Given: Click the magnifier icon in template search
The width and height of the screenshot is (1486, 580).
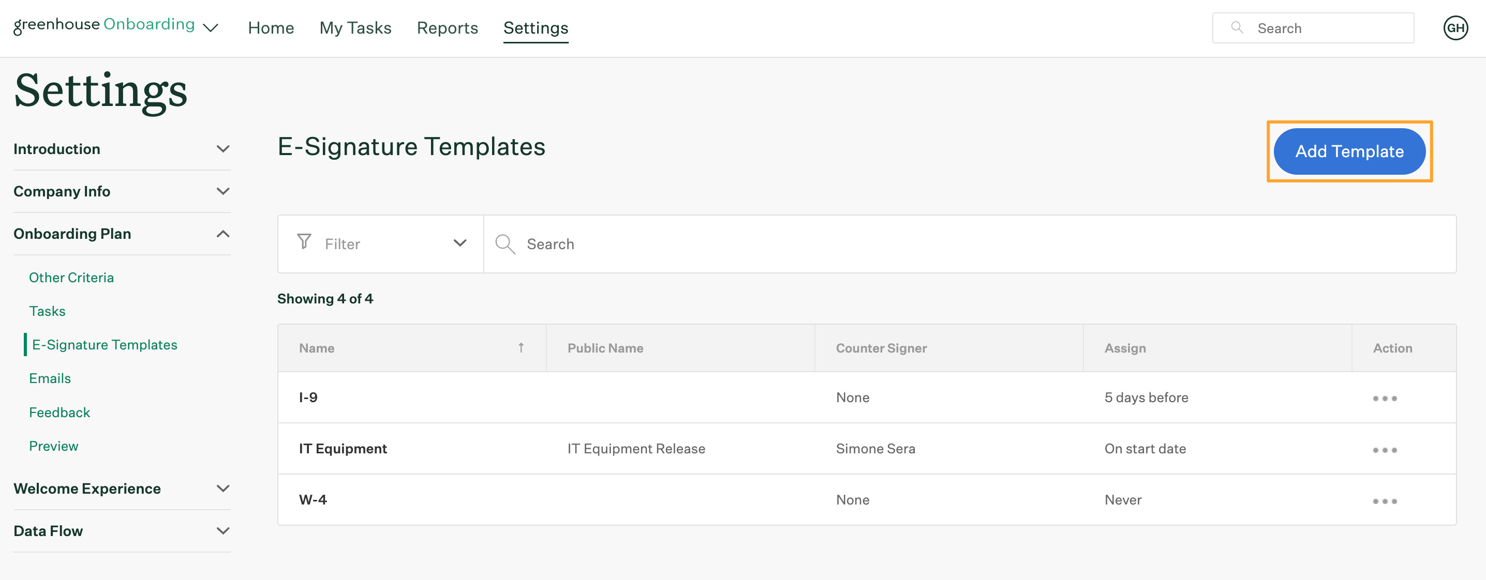Looking at the screenshot, I should [506, 244].
